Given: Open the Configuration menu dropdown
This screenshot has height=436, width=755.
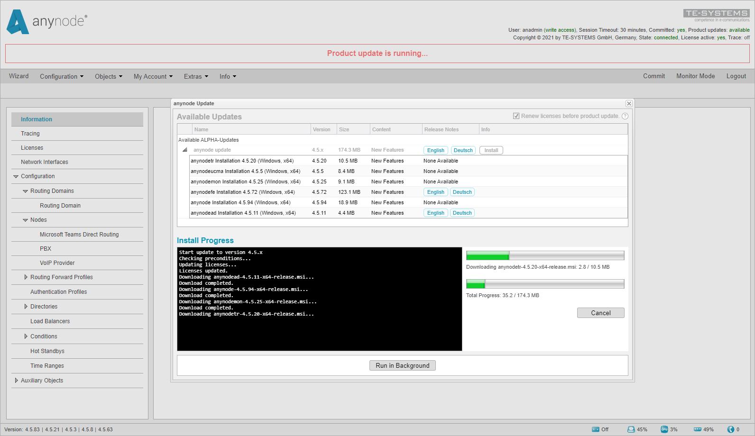Looking at the screenshot, I should point(62,76).
